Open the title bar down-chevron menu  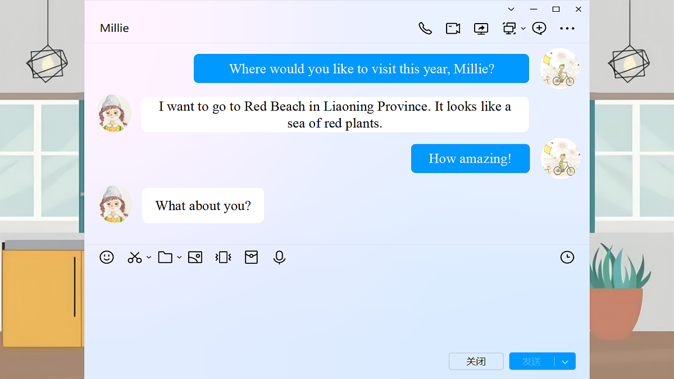[511, 9]
